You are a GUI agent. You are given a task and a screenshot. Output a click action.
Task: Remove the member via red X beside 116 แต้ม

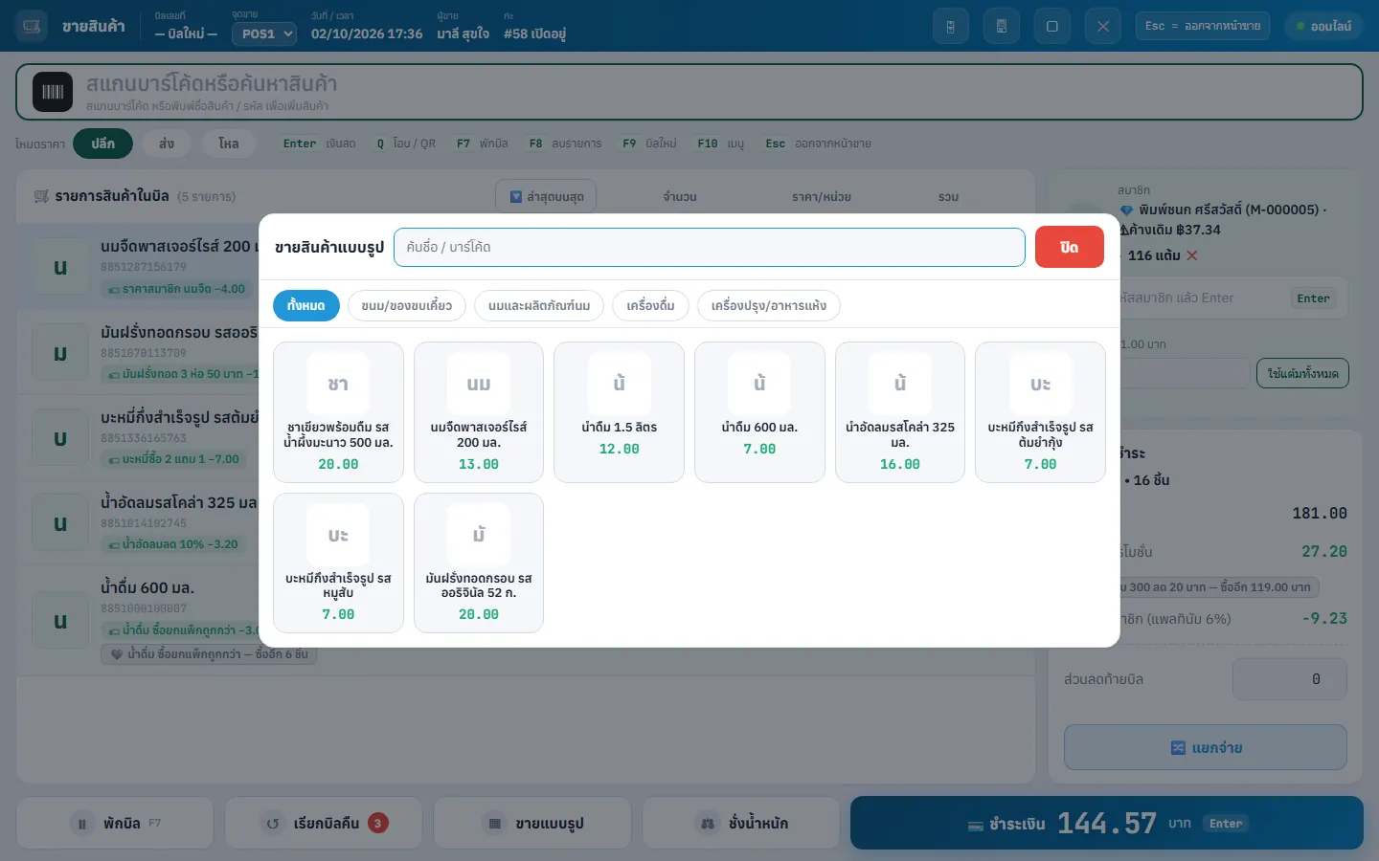1192,255
